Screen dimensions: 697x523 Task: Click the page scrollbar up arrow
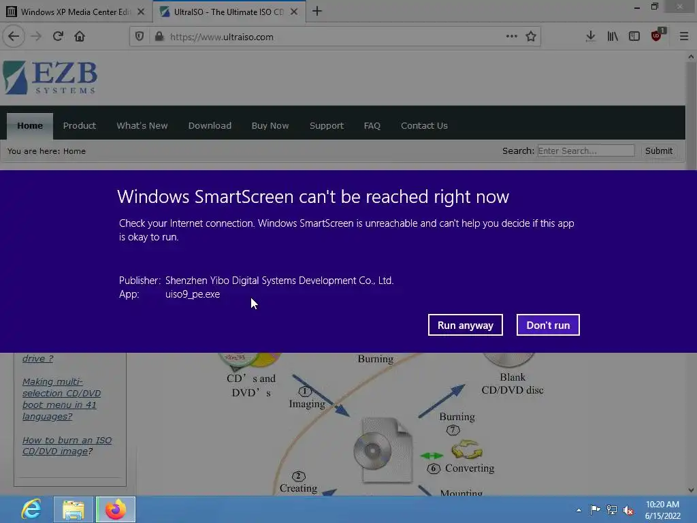[691, 57]
